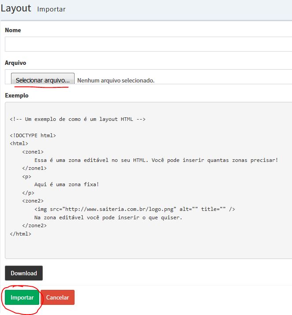Click the Nome field label
Viewport: 292px width, 315px height.
(x=13, y=30)
